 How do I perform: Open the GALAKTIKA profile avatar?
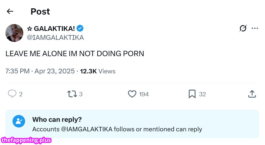coord(14,33)
